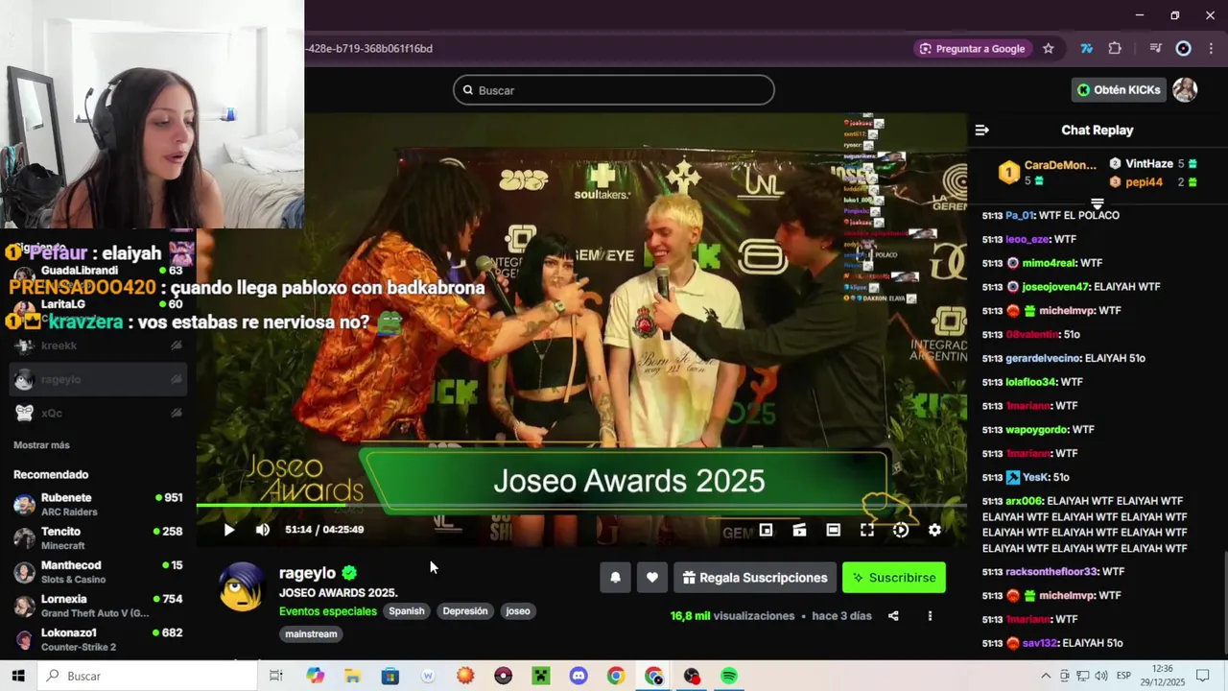Open the Windows notification center
Image resolution: width=1228 pixels, height=691 pixels.
pos(1203,676)
